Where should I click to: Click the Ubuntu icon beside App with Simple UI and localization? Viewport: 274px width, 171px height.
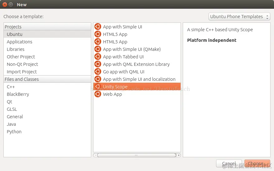98,79
